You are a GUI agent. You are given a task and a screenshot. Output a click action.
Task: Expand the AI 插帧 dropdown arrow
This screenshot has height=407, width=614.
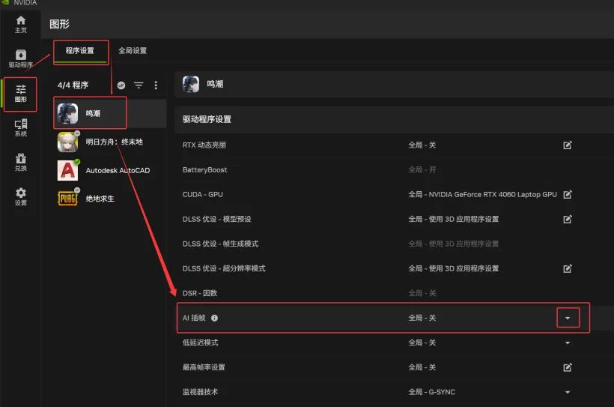coord(568,318)
